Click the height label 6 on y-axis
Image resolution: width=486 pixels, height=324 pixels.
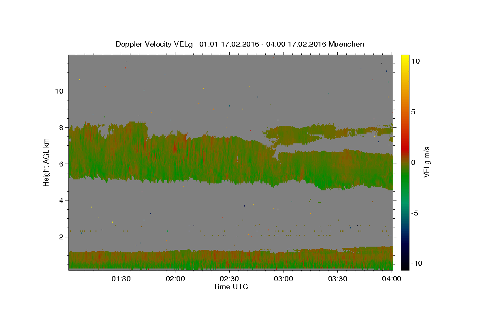[61, 164]
